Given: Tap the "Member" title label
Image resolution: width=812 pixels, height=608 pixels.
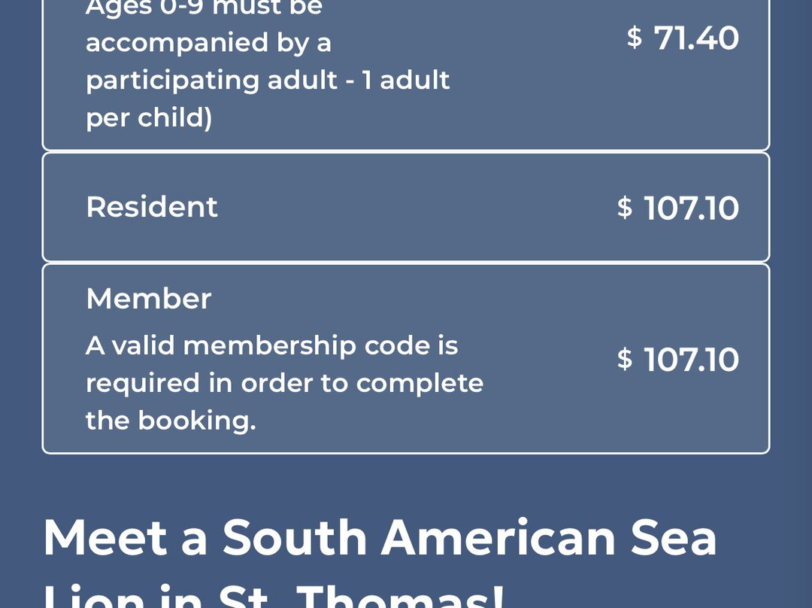Looking at the screenshot, I should pos(148,299).
